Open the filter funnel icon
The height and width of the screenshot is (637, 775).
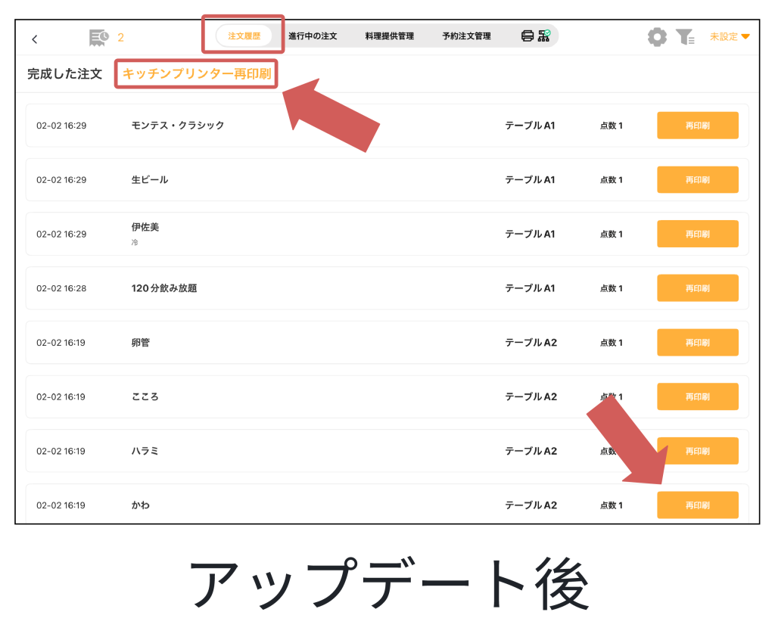click(x=685, y=36)
